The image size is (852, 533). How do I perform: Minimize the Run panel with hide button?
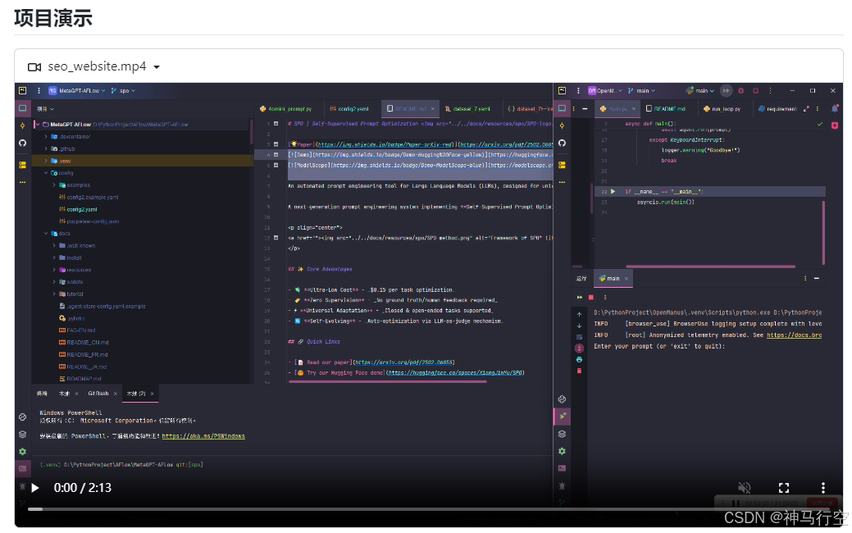816,278
